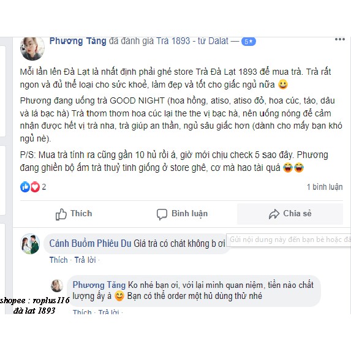Image resolution: width=351 pixels, height=351 pixels.
Task: Open Trà 1893 - từ Dalat page link
Action: [x=192, y=41]
